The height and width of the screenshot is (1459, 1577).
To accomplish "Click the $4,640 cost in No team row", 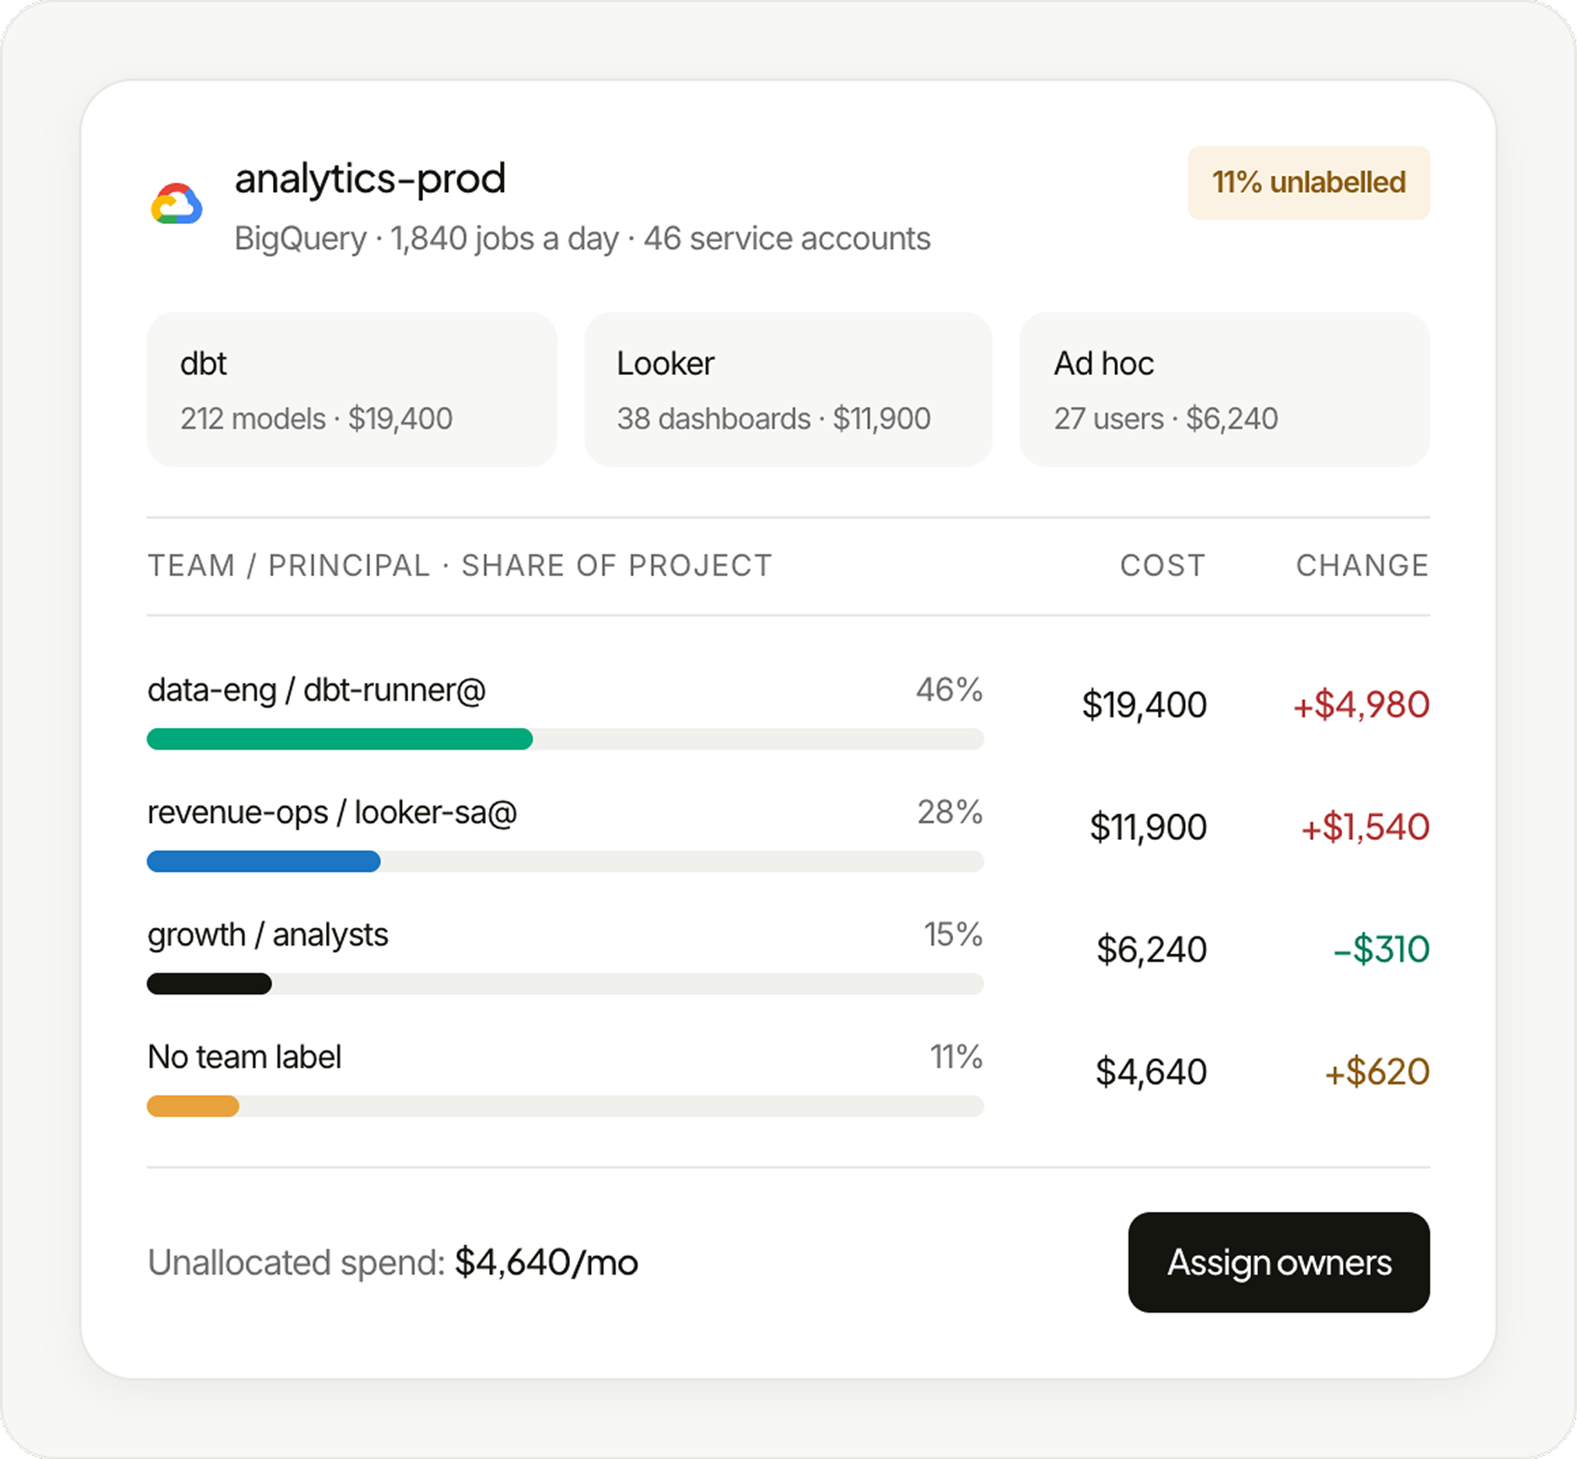I will tap(1152, 1072).
